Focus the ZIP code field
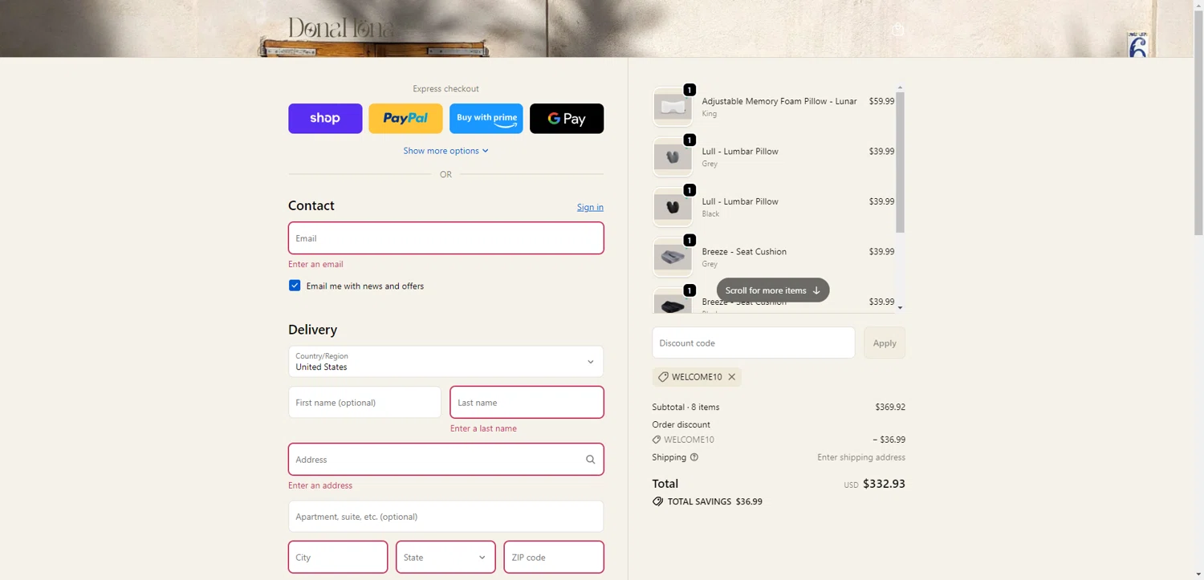 [554, 557]
